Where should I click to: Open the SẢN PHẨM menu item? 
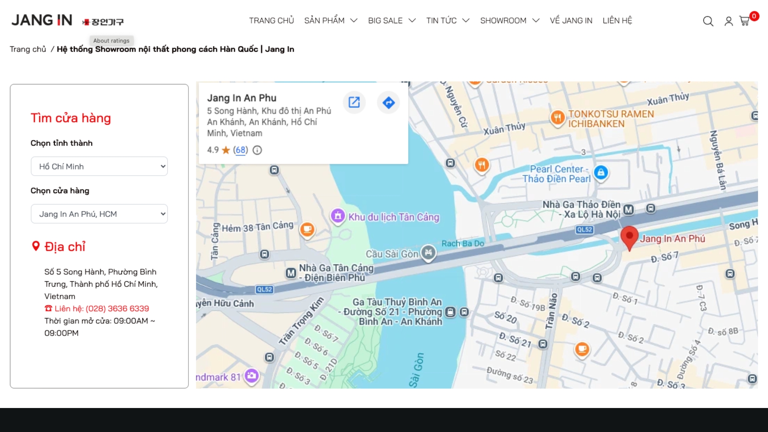[x=324, y=20]
